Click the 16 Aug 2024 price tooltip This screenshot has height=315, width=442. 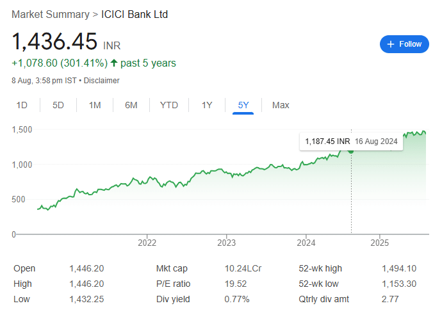pos(351,141)
